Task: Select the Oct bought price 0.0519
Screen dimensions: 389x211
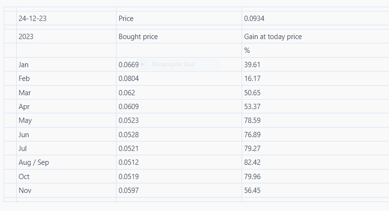Action: [129, 177]
